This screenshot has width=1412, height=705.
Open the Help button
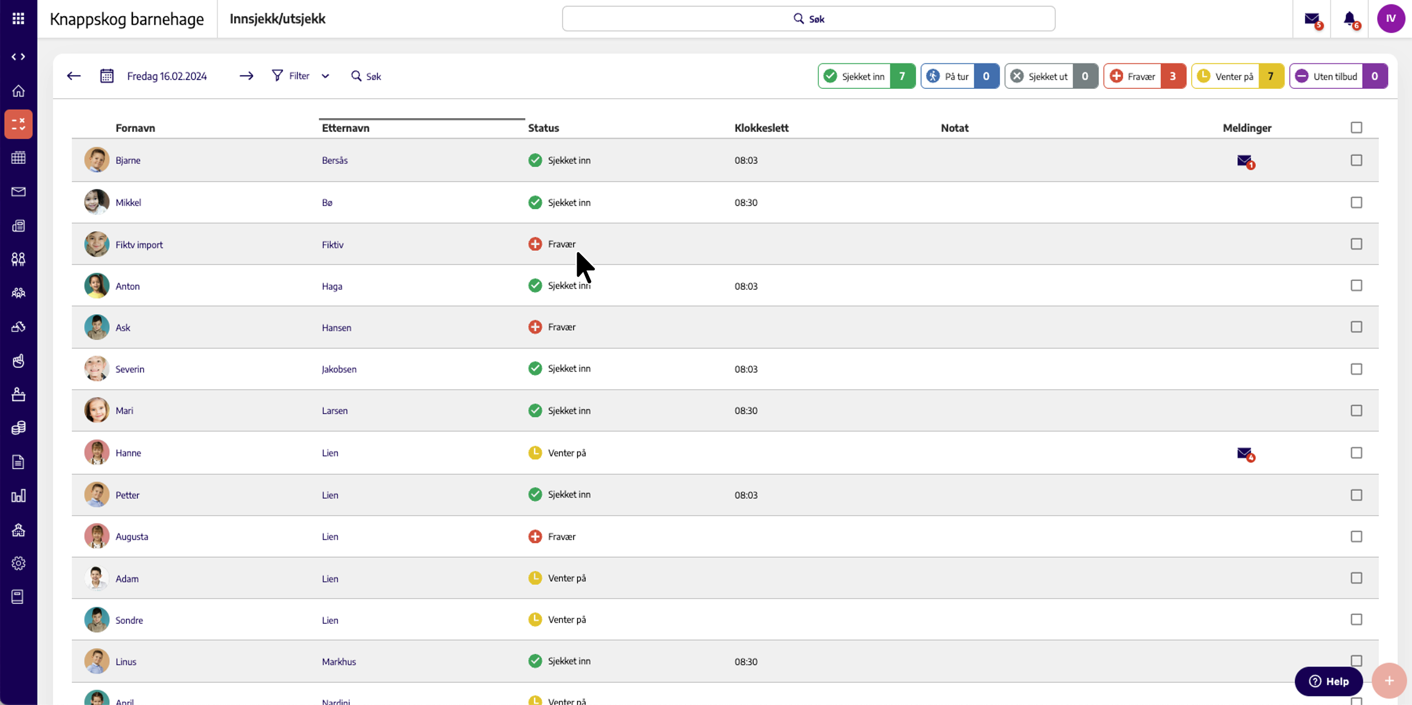(x=1328, y=681)
